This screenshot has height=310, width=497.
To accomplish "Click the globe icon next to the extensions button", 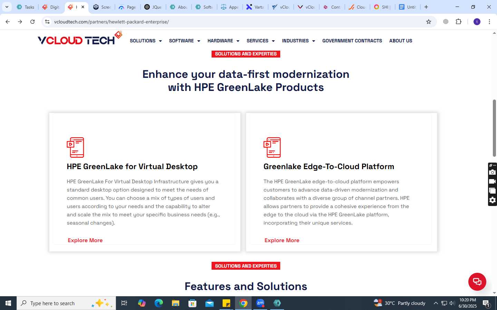I will tap(446, 22).
